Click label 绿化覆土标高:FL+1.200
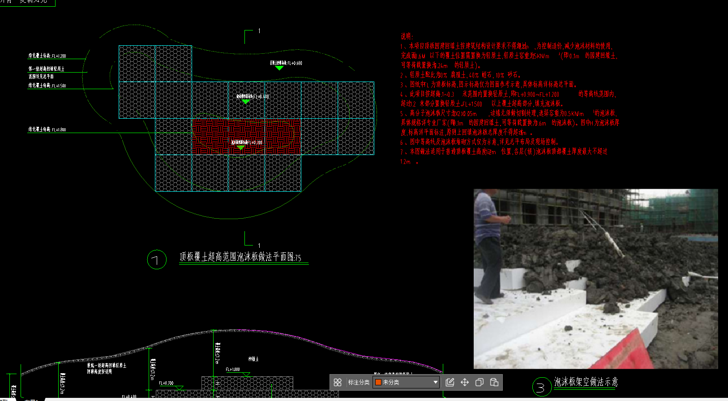Screen dimensions: 728x401 click(x=47, y=56)
